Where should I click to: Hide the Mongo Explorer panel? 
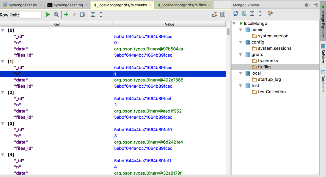tap(316, 5)
